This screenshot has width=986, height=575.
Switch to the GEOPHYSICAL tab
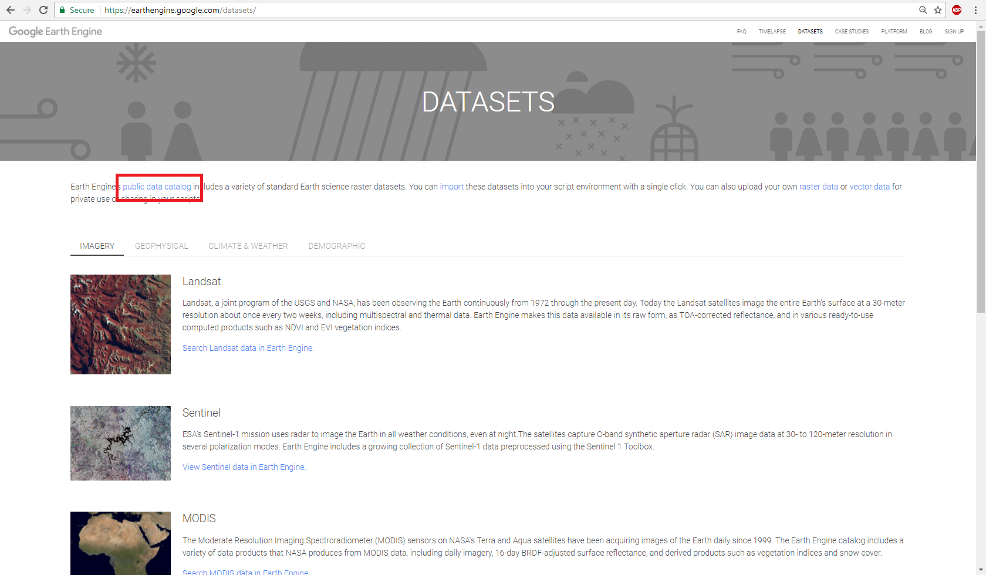tap(161, 246)
